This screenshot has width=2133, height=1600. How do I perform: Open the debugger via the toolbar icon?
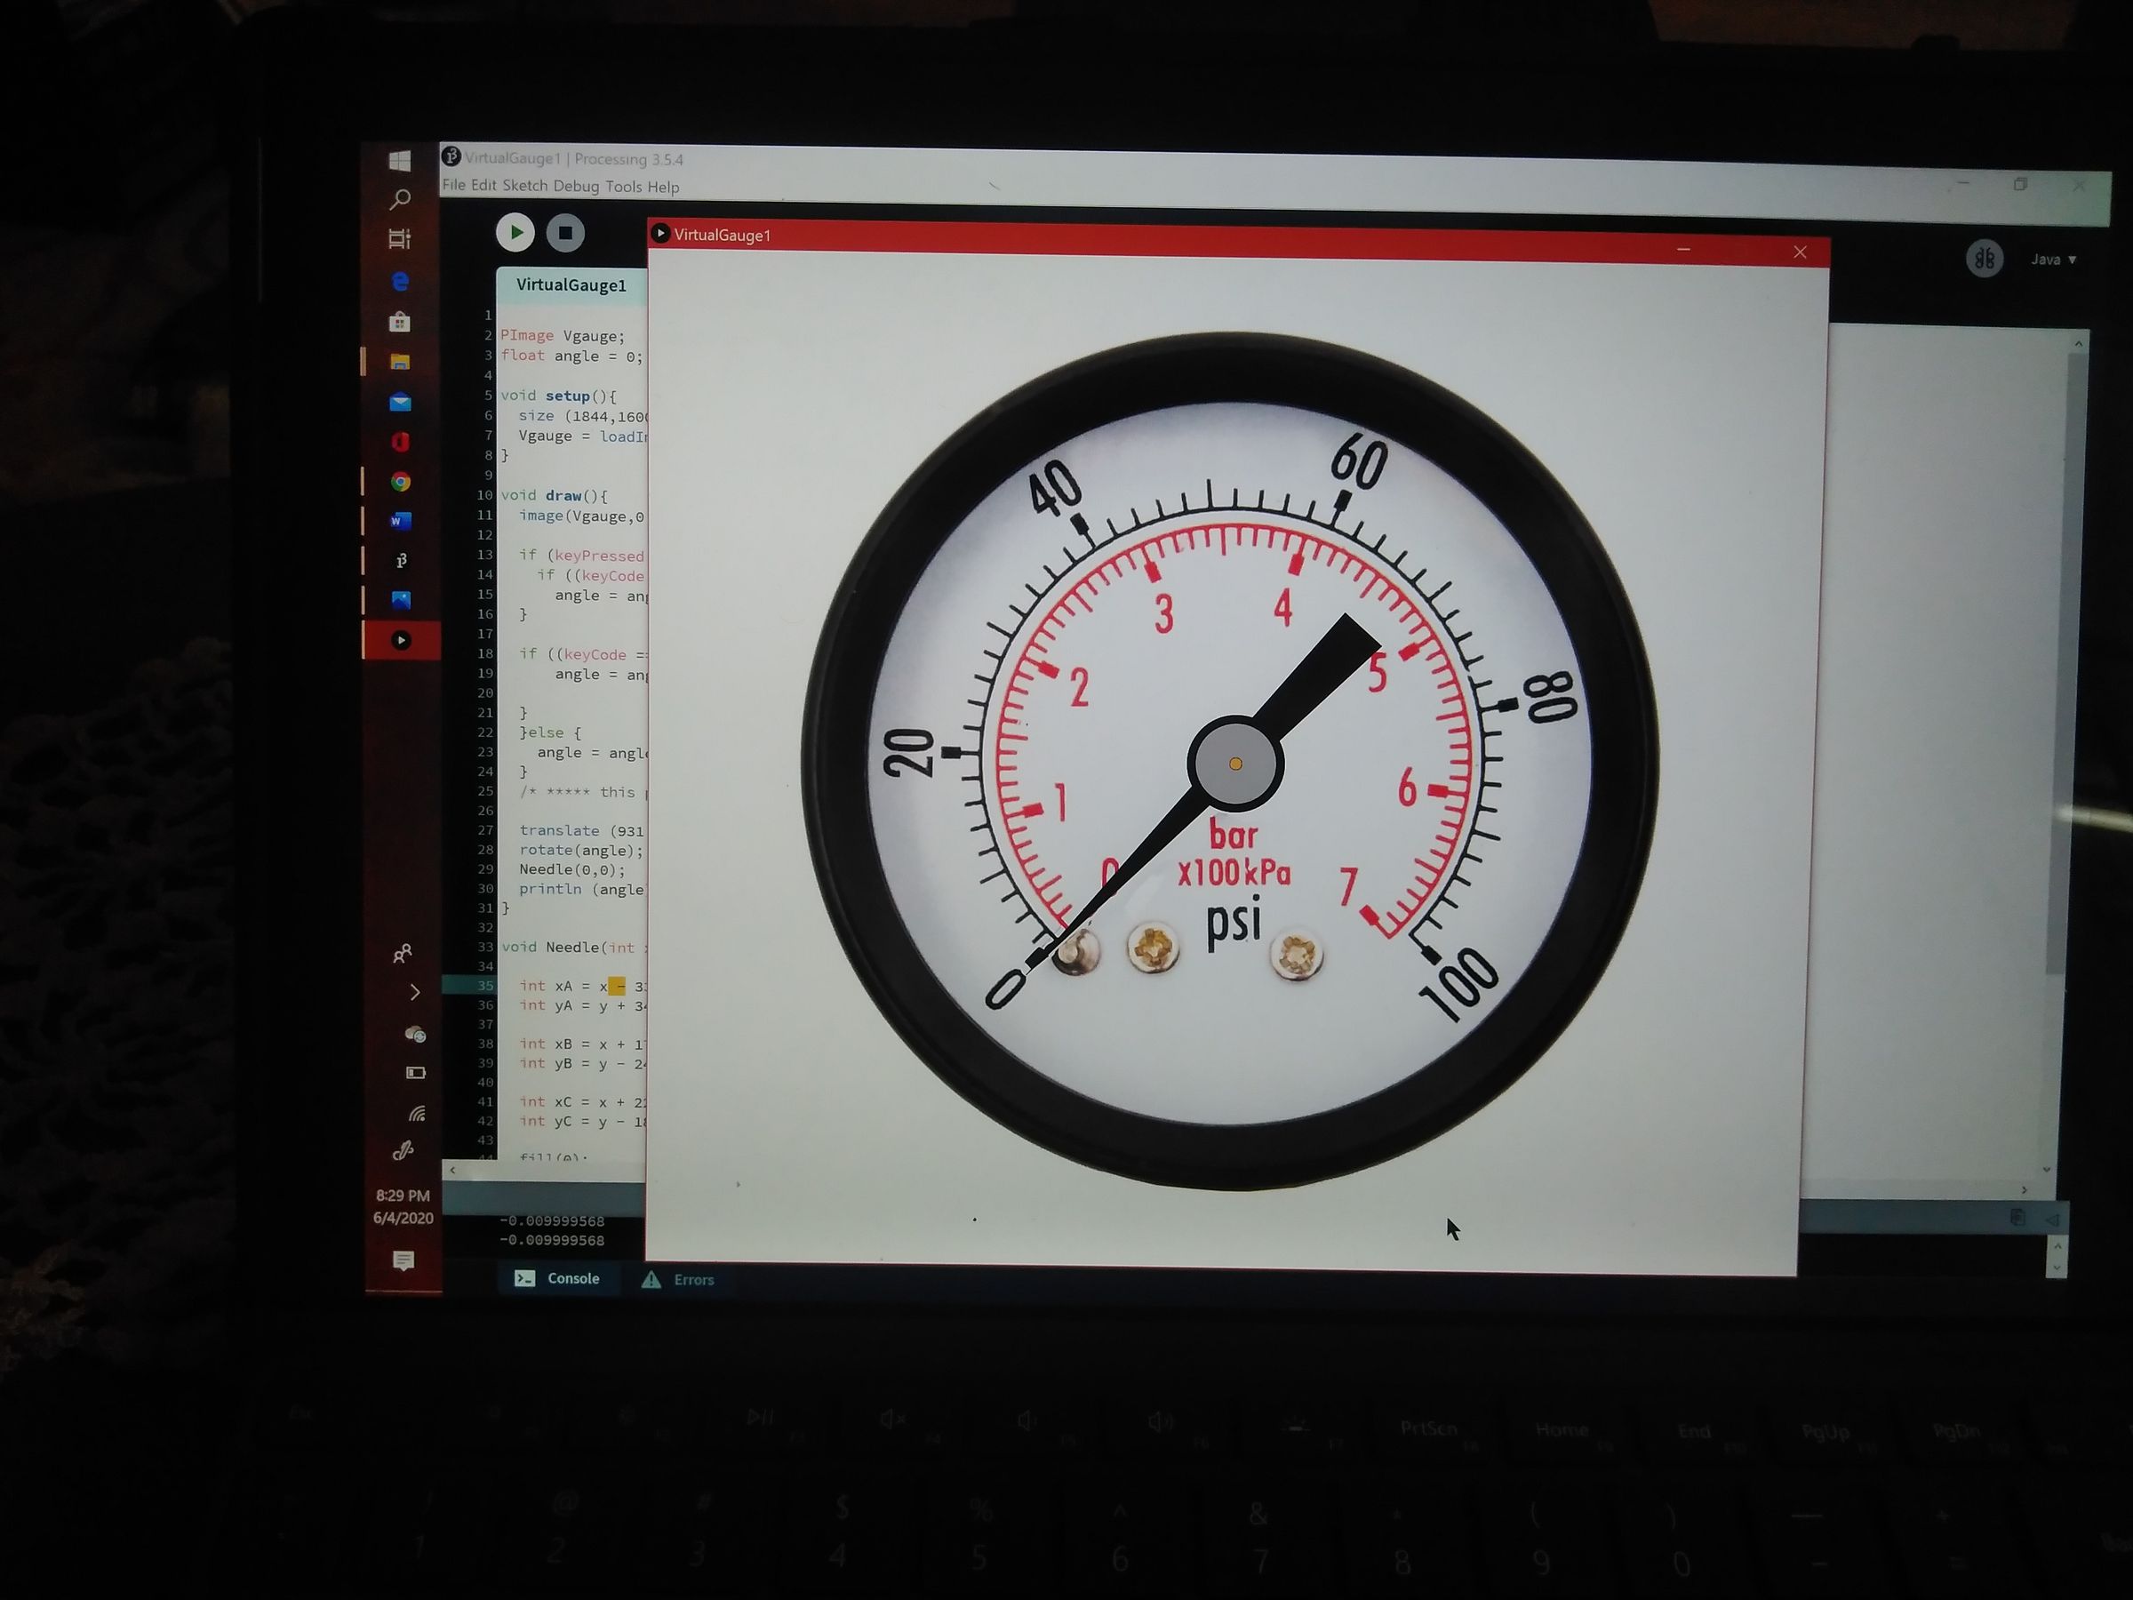pyautogui.click(x=1985, y=259)
